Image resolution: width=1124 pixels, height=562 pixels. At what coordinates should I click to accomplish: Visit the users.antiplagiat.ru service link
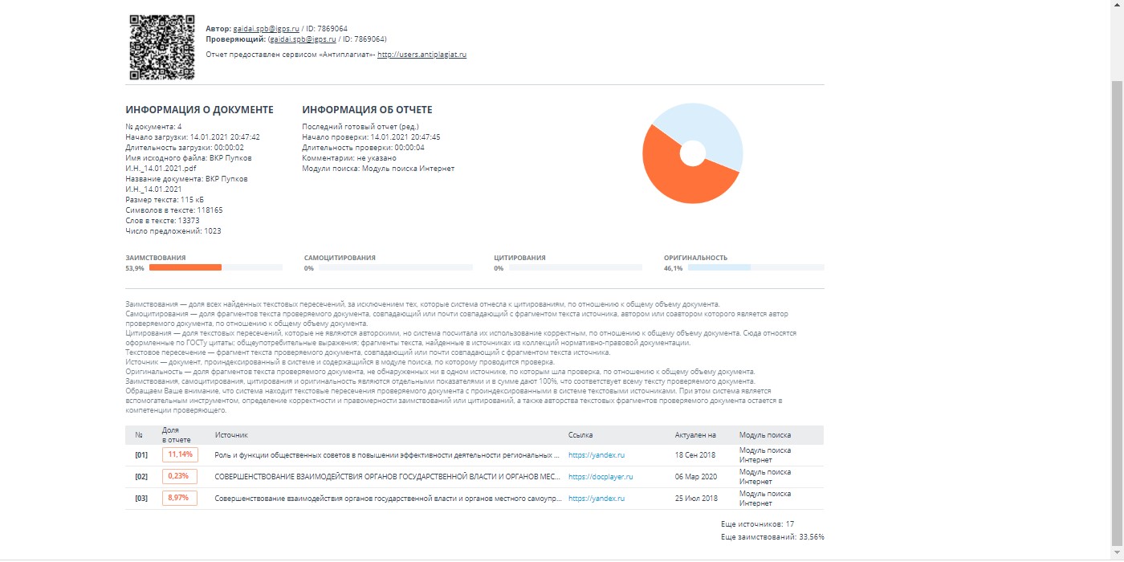(421, 55)
